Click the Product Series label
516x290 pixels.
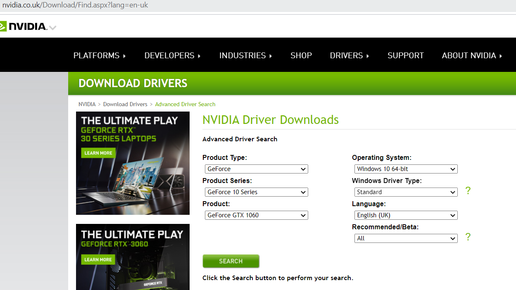227,181
